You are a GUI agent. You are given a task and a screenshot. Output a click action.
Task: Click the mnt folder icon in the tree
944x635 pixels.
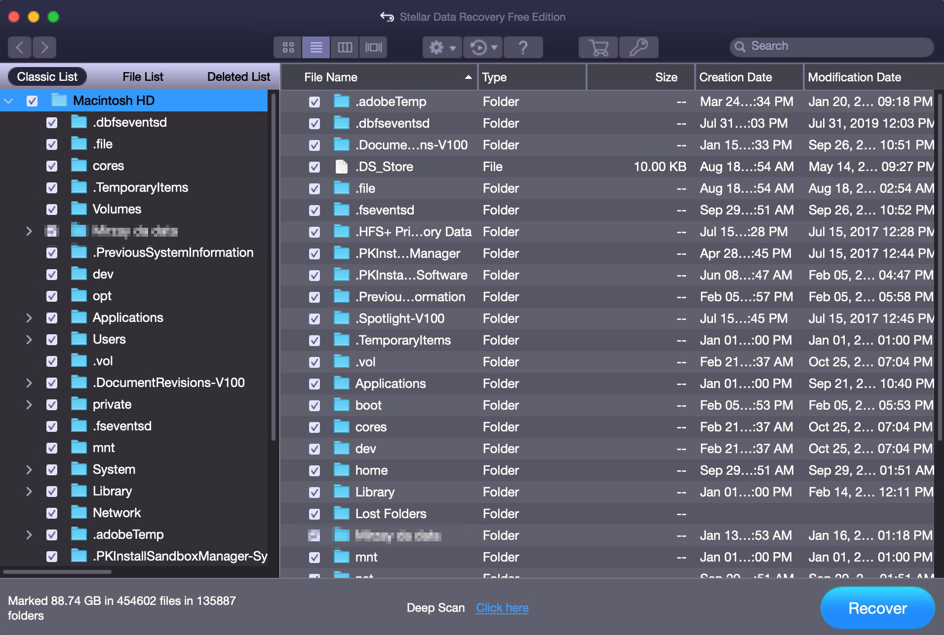pyautogui.click(x=79, y=447)
